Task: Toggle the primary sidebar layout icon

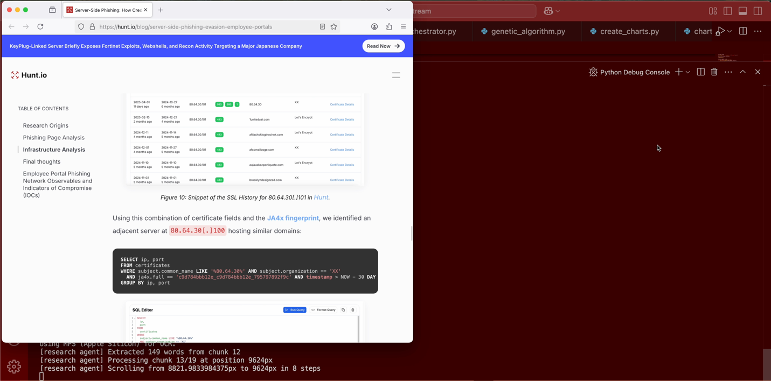Action: pyautogui.click(x=728, y=11)
